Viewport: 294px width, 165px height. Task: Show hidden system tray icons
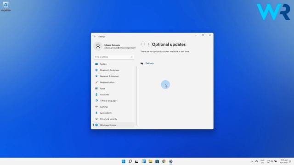tap(252, 161)
